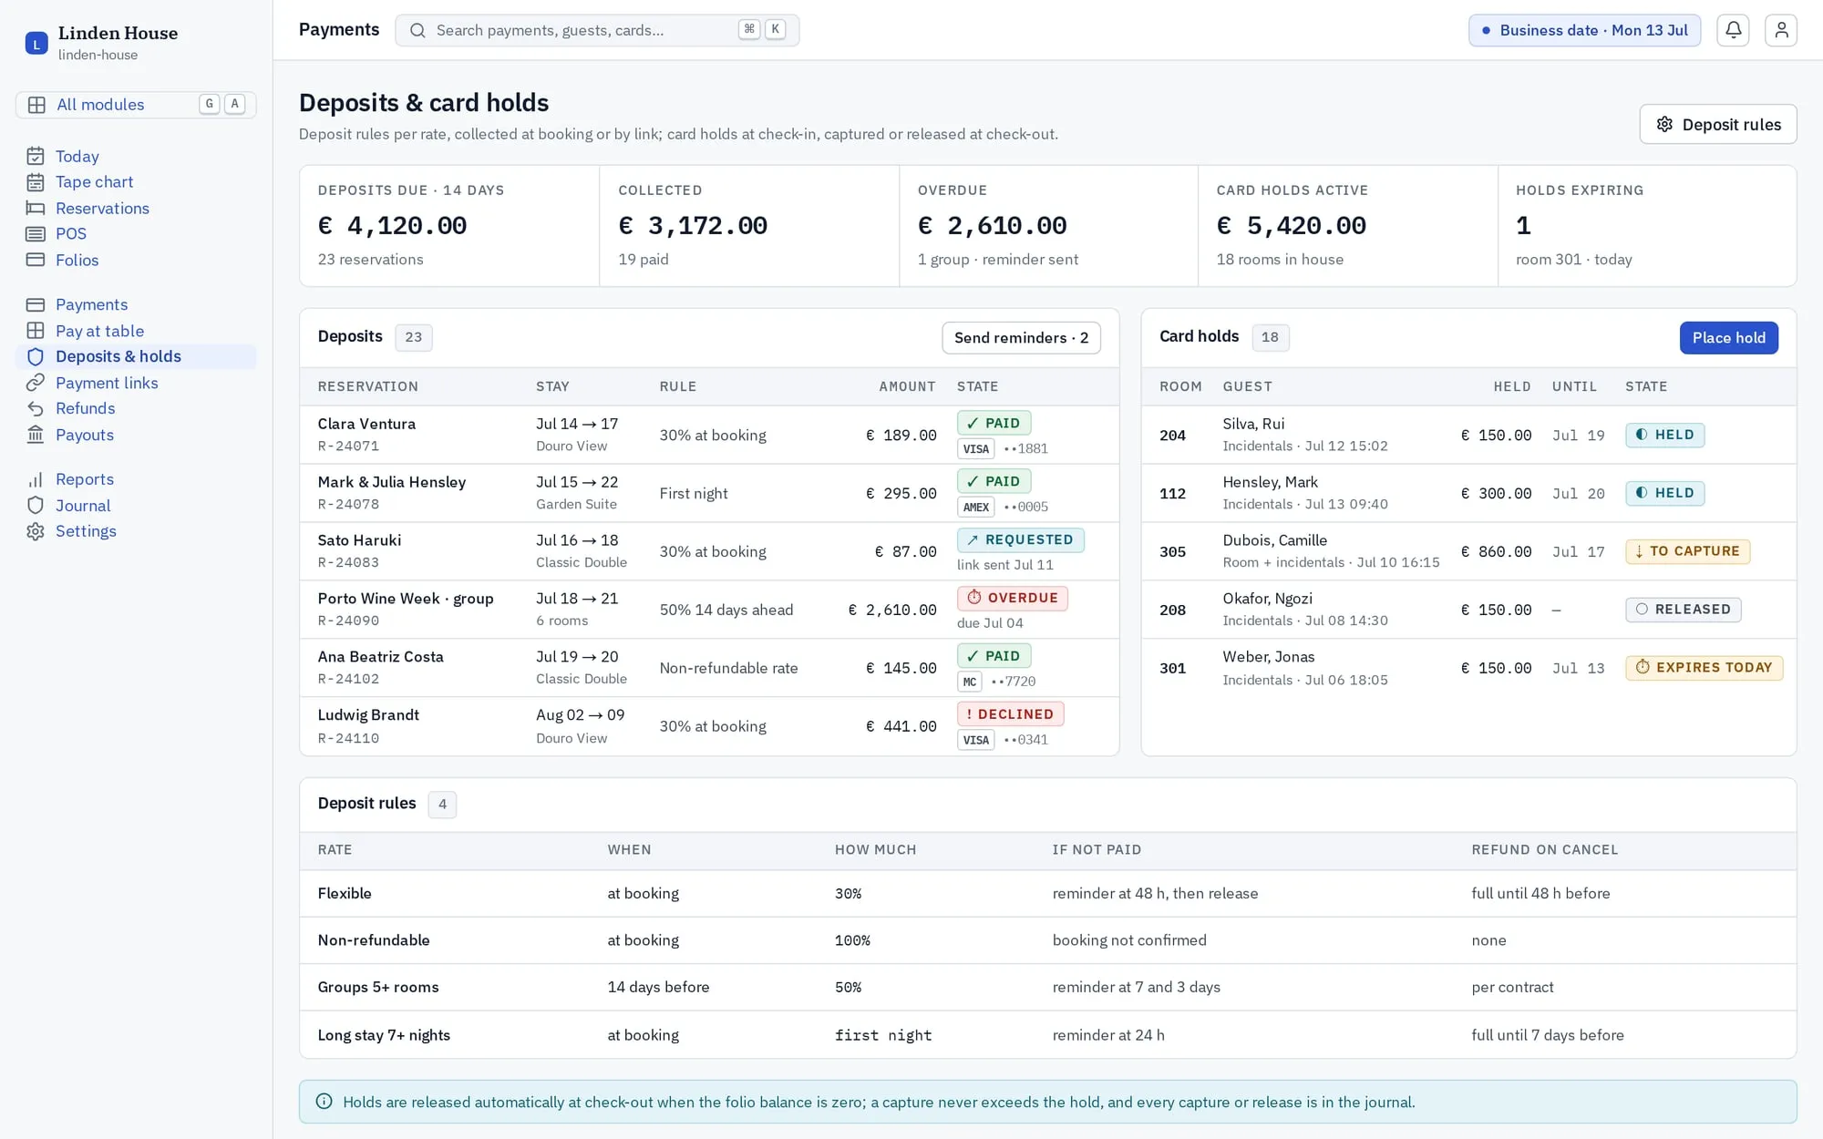The image size is (1823, 1139).
Task: Click the Business date Mon 13 Jul pill
Action: [1584, 30]
